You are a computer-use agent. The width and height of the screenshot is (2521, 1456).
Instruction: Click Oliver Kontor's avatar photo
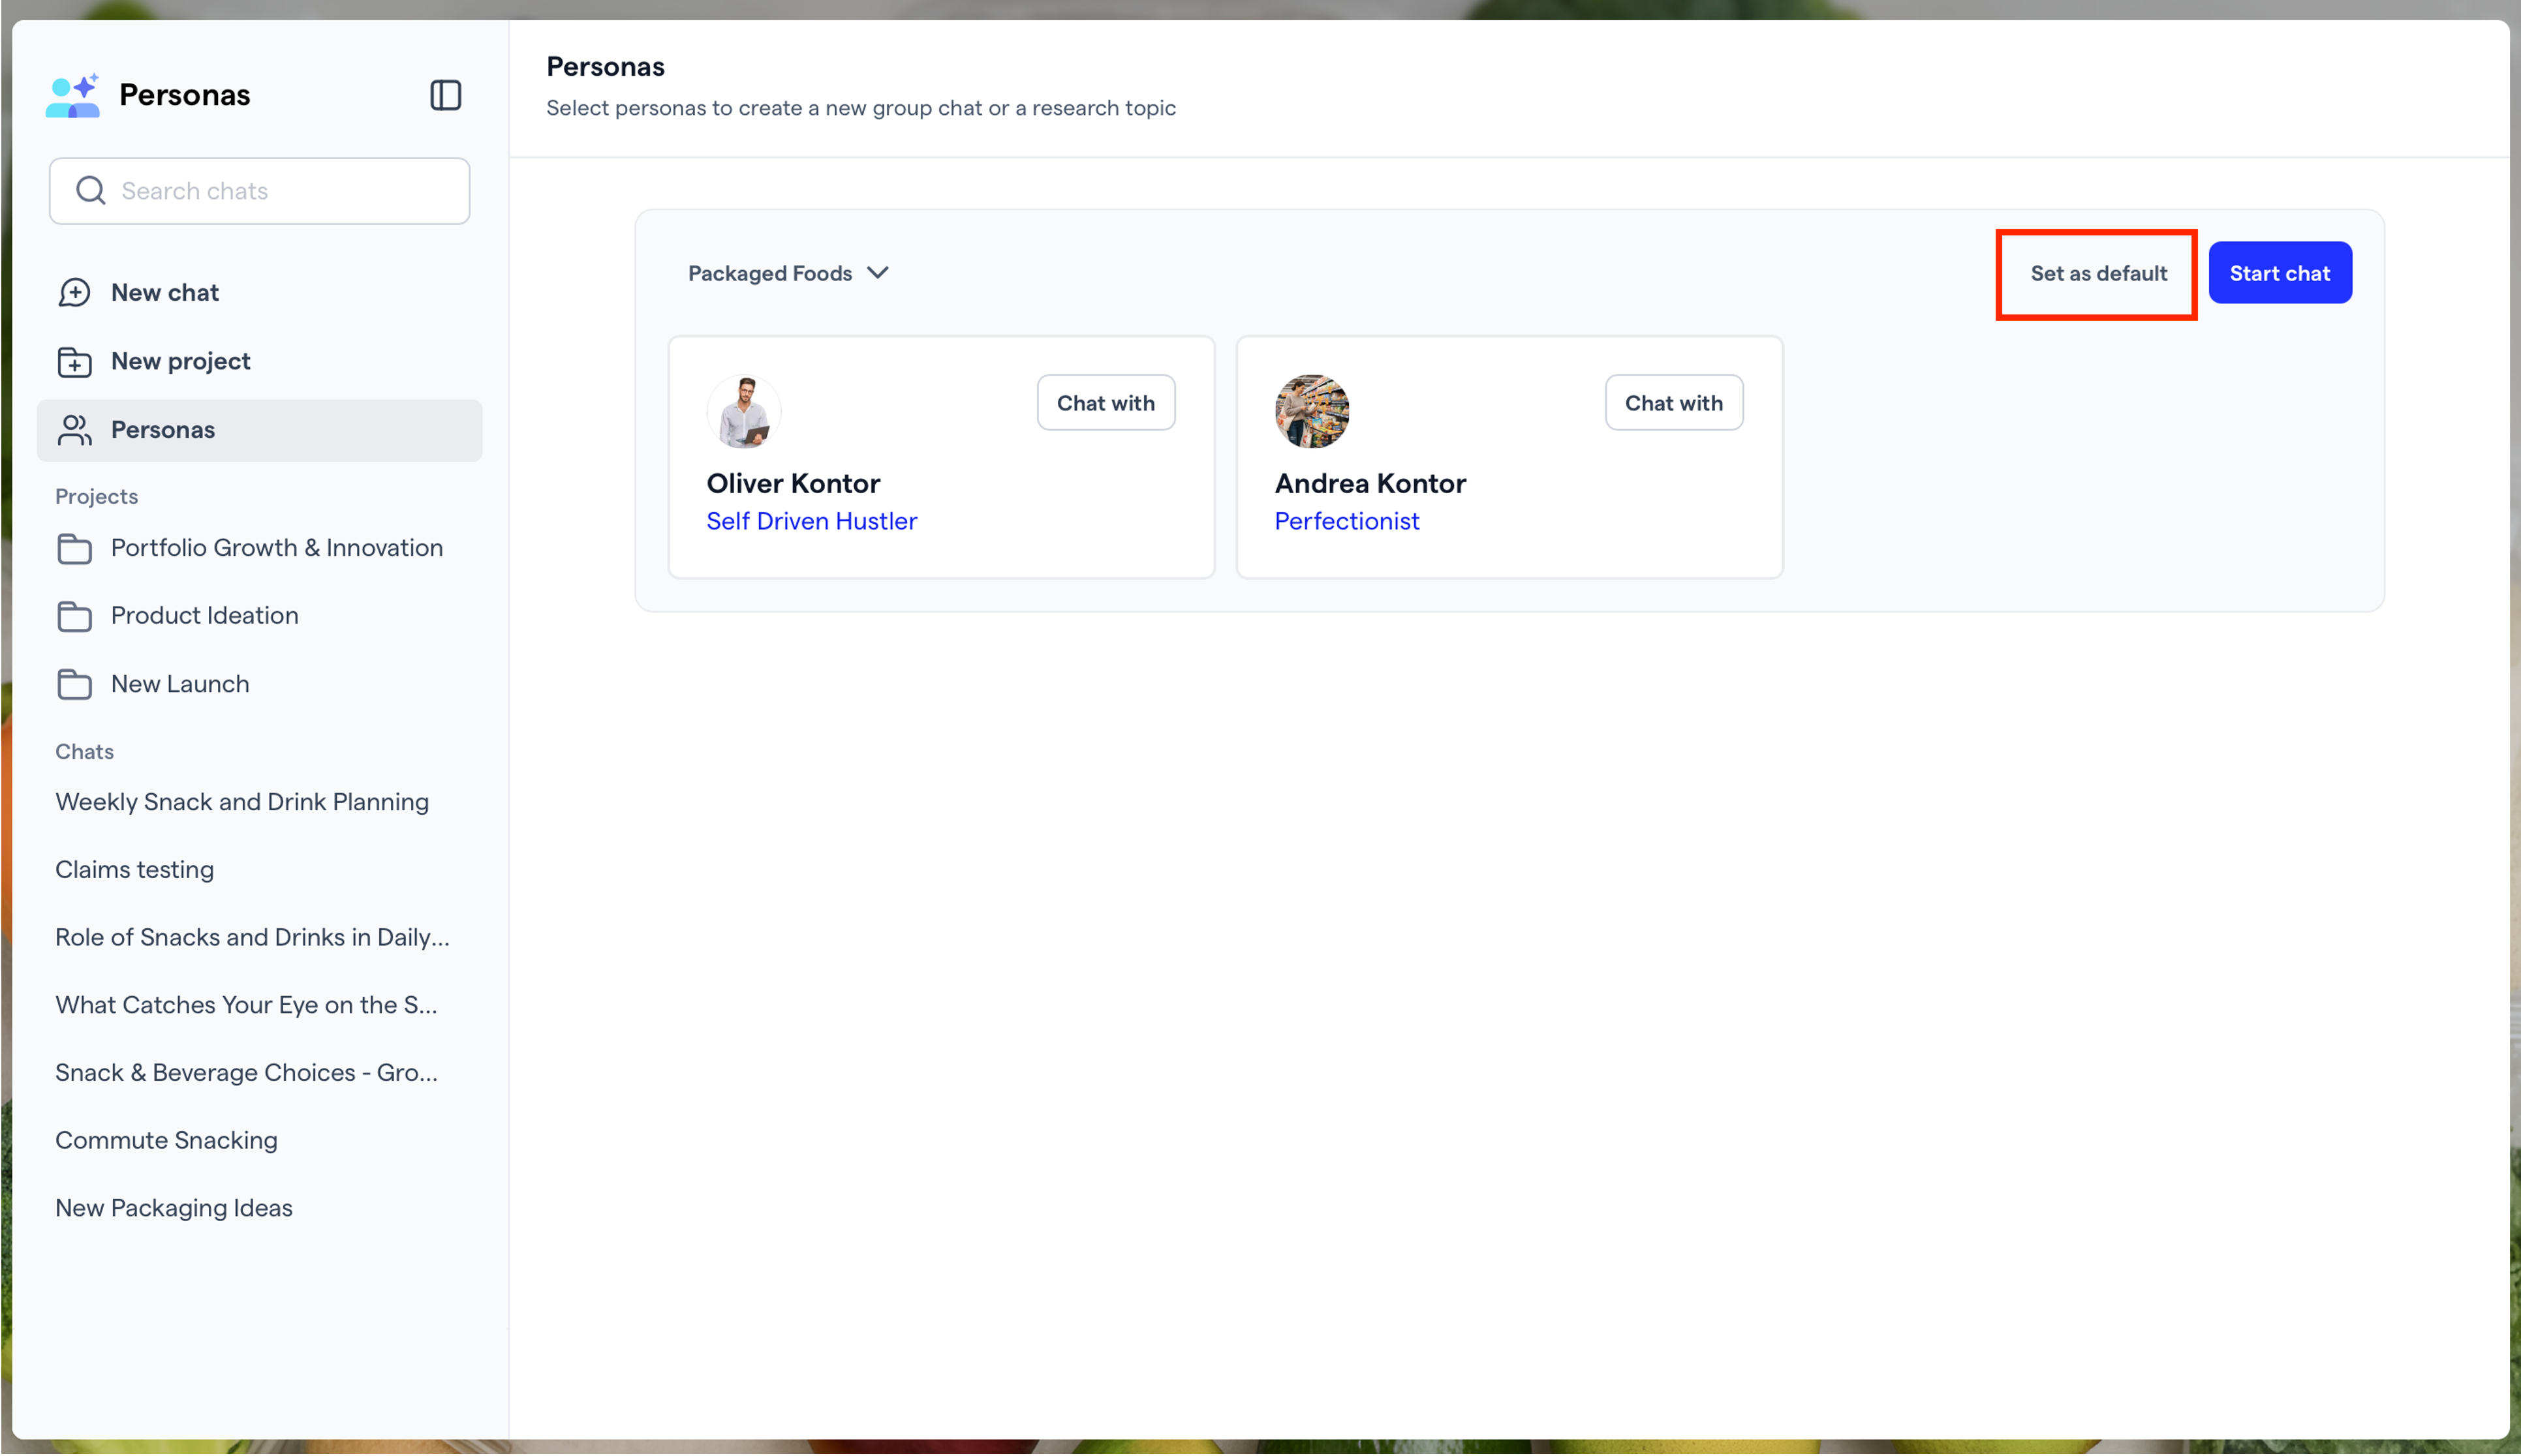tap(743, 411)
